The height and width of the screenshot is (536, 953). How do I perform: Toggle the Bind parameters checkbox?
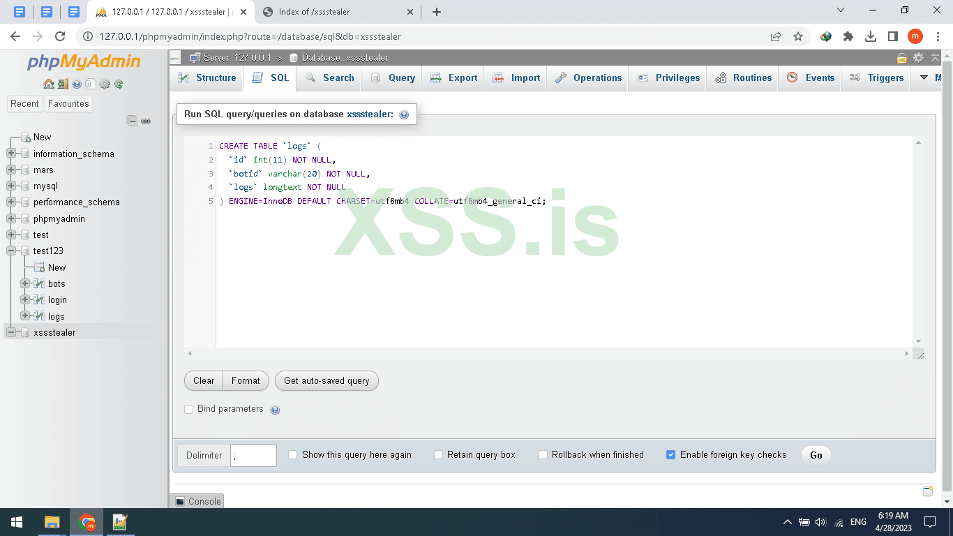point(188,409)
